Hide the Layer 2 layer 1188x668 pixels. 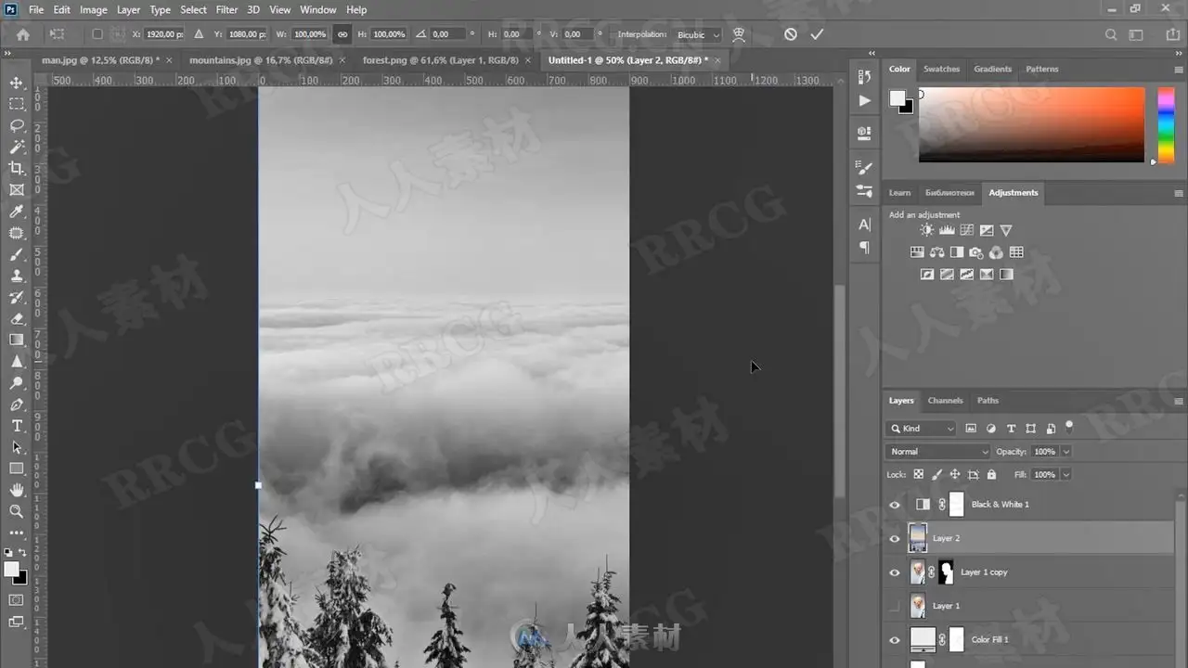(x=895, y=538)
